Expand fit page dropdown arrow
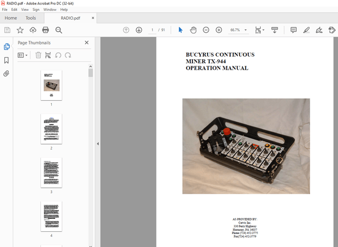Image resolution: width=338 pixels, height=247 pixels. [263, 30]
